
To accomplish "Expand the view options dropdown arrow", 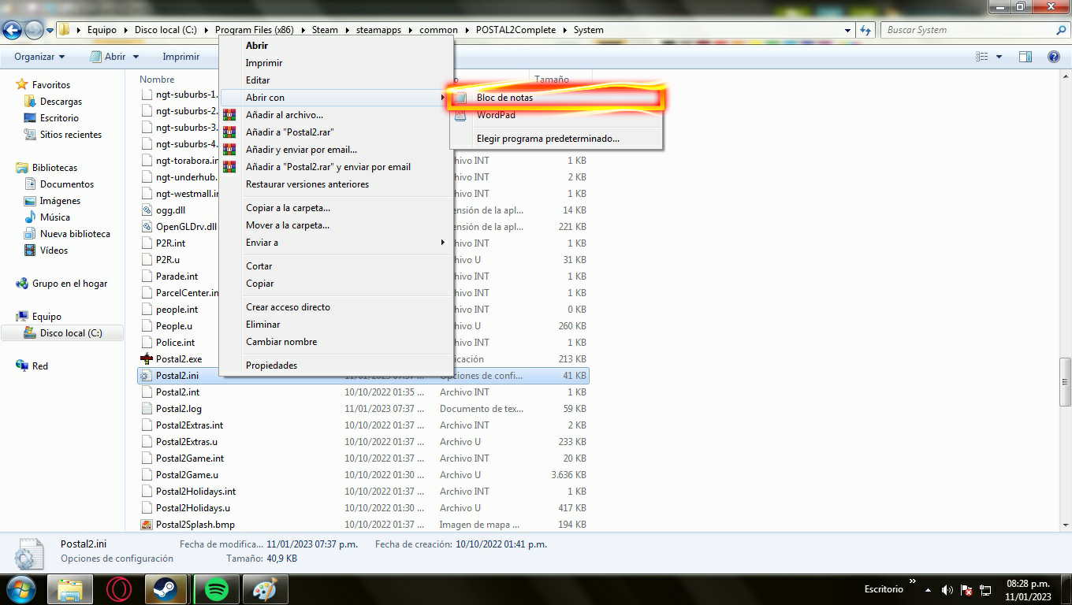I will pyautogui.click(x=999, y=57).
